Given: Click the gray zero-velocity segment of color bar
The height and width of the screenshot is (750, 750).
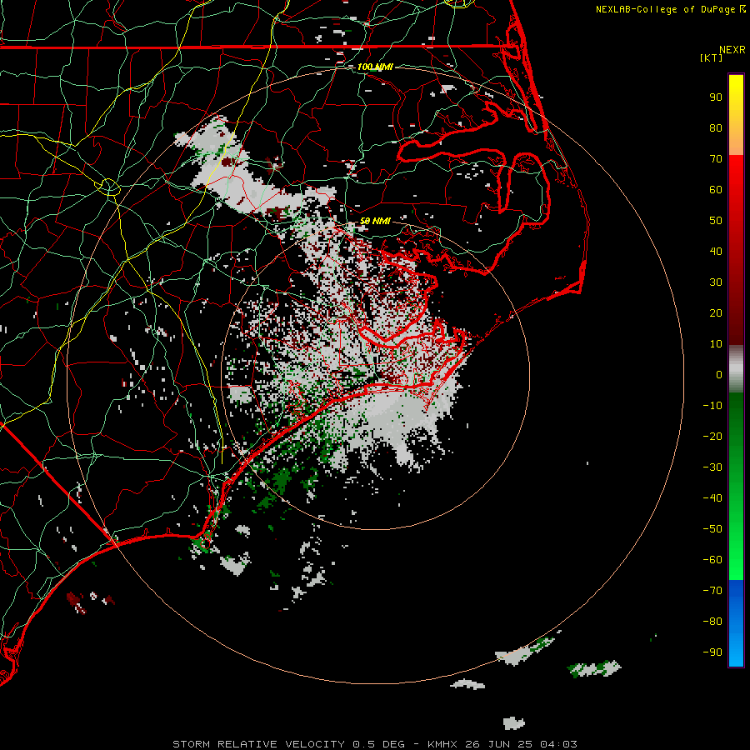Looking at the screenshot, I should 736,369.
